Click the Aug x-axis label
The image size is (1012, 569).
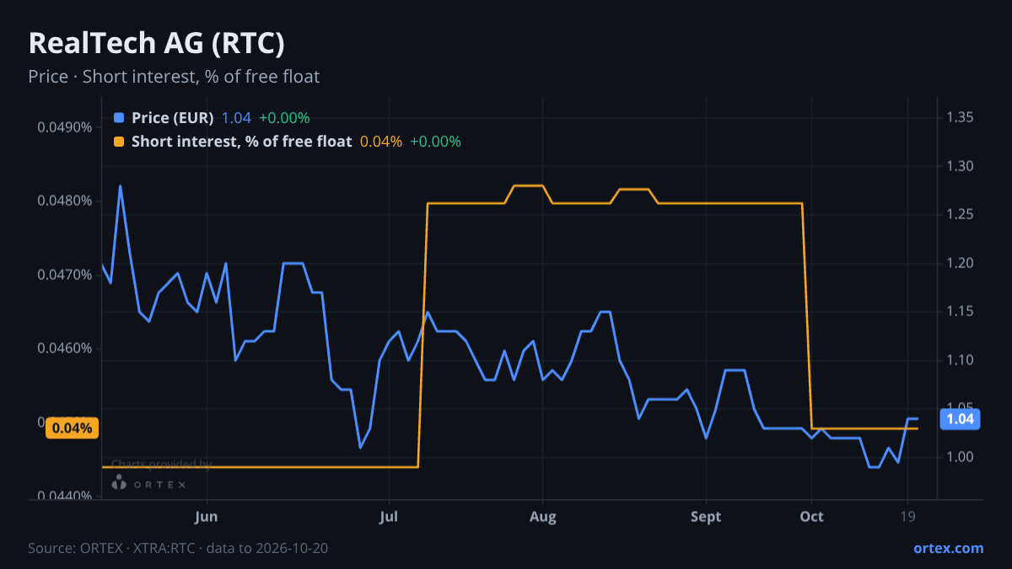543,517
